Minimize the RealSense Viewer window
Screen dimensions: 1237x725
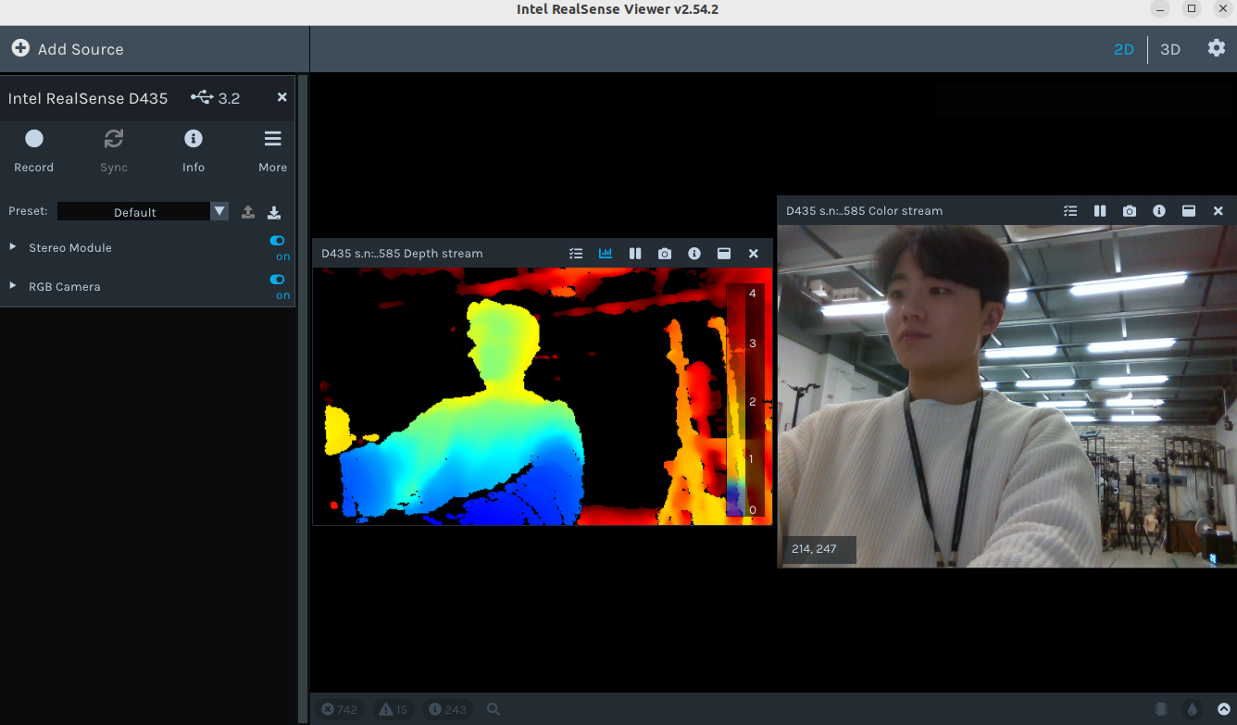pos(1161,8)
